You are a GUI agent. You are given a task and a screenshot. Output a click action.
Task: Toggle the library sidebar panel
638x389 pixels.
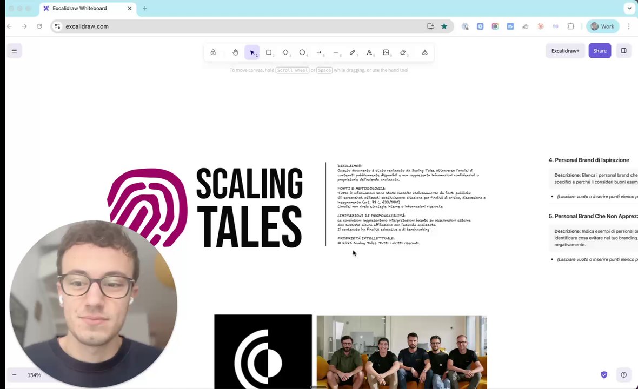tap(624, 51)
